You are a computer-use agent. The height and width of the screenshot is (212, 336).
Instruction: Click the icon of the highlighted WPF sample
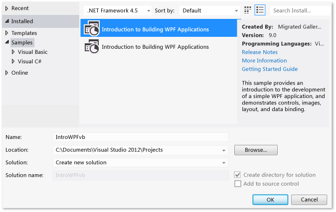click(x=92, y=28)
